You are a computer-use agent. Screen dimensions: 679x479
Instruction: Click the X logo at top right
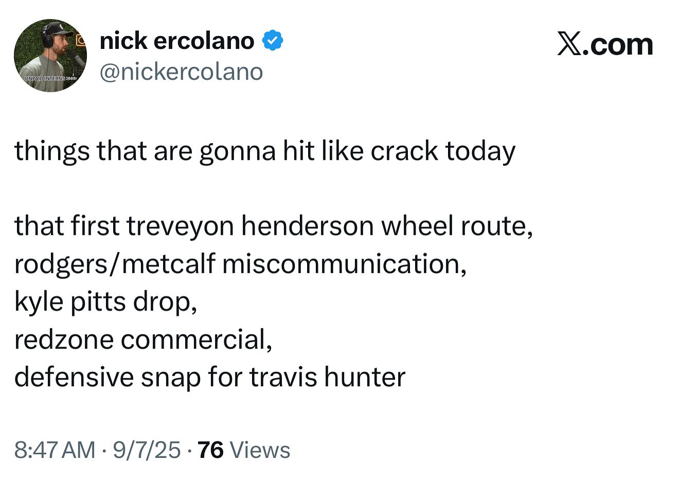569,44
